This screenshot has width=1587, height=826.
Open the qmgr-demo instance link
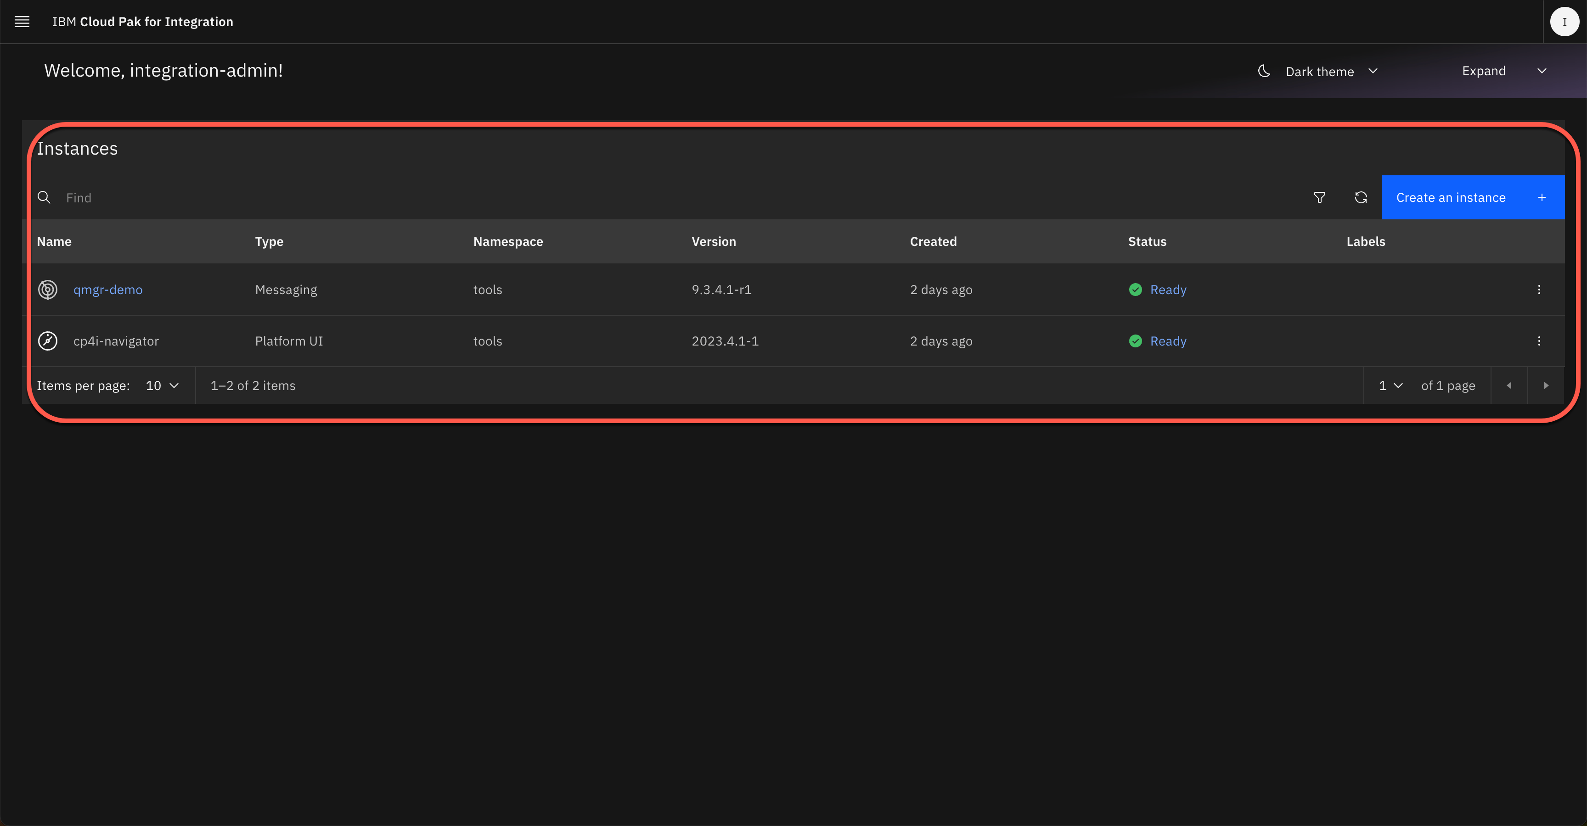tap(108, 289)
